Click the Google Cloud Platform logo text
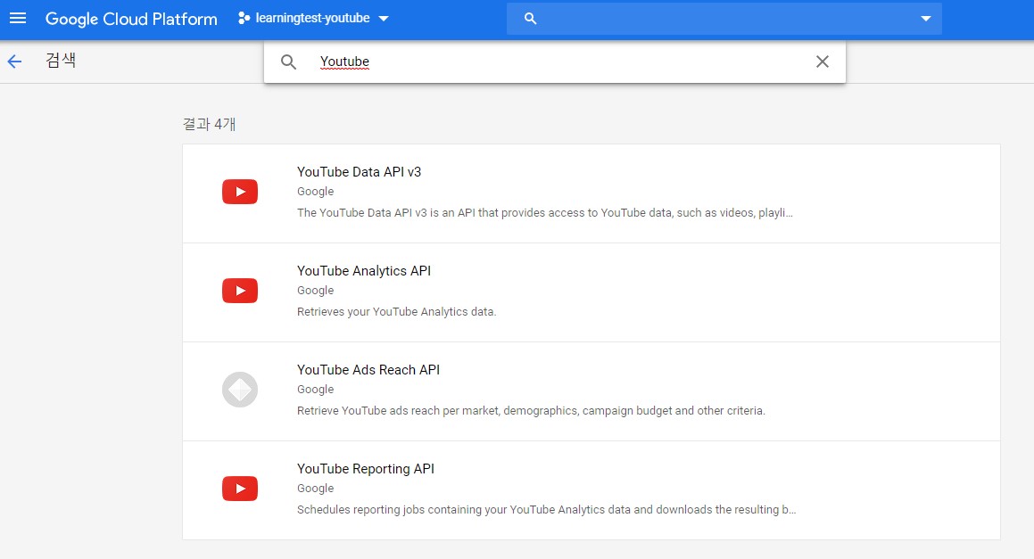The width and height of the screenshot is (1034, 559). (x=131, y=19)
